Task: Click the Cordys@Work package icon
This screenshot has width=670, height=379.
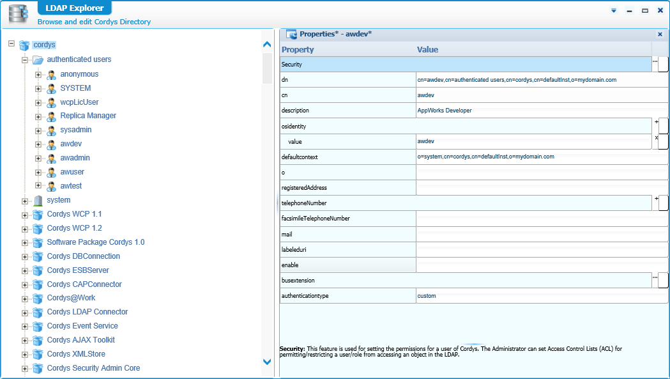Action: pyautogui.click(x=38, y=298)
